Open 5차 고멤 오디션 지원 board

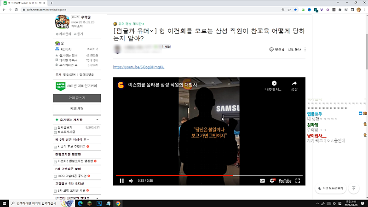pos(72,190)
